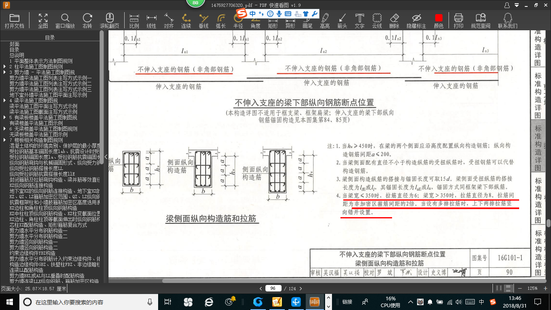Select the 箭头 arrow tool
551x310 pixels.
(x=342, y=21)
